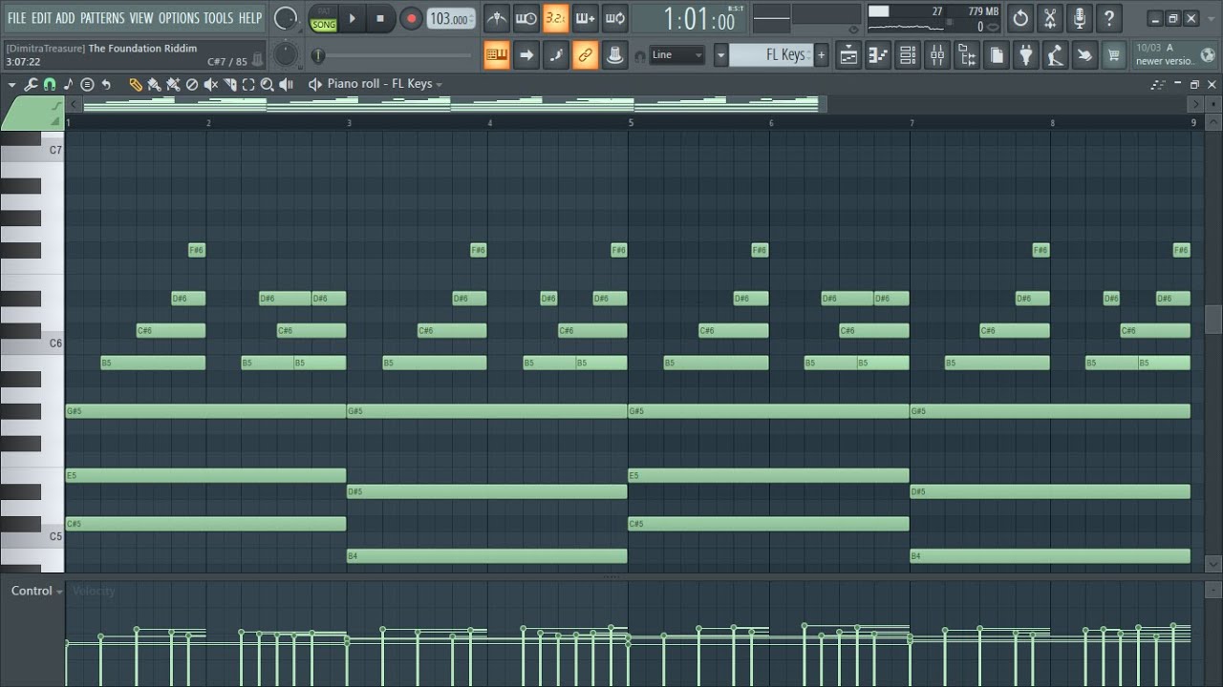Screen dimensions: 1223x687
Task: Open the VIEW menu
Action: (141, 18)
